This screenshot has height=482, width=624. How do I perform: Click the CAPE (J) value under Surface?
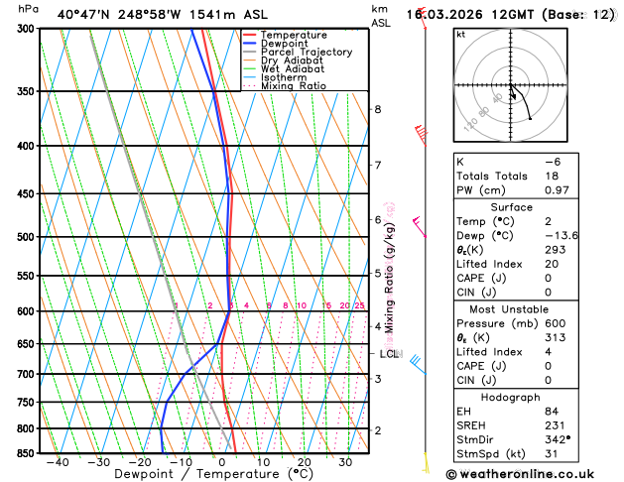pos(548,278)
